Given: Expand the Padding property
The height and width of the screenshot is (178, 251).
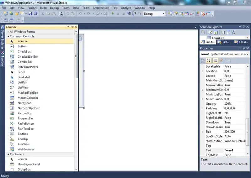Looking at the screenshot, I should [202, 108].
